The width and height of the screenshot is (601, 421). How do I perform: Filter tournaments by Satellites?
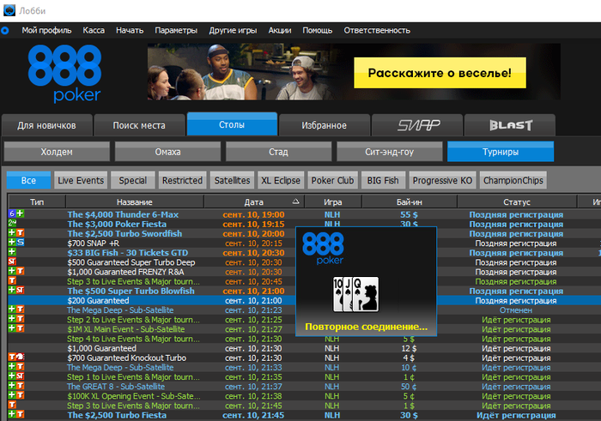tap(232, 180)
